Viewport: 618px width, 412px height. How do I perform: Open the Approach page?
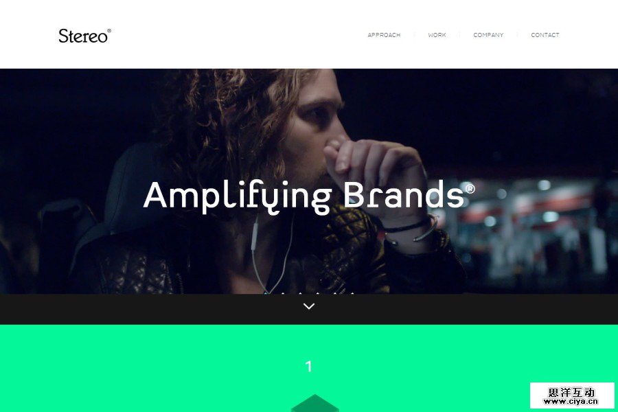(384, 35)
